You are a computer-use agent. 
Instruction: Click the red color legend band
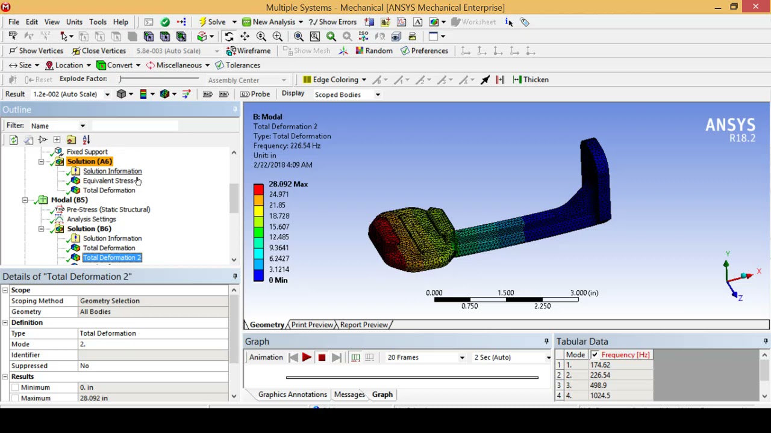(x=258, y=189)
